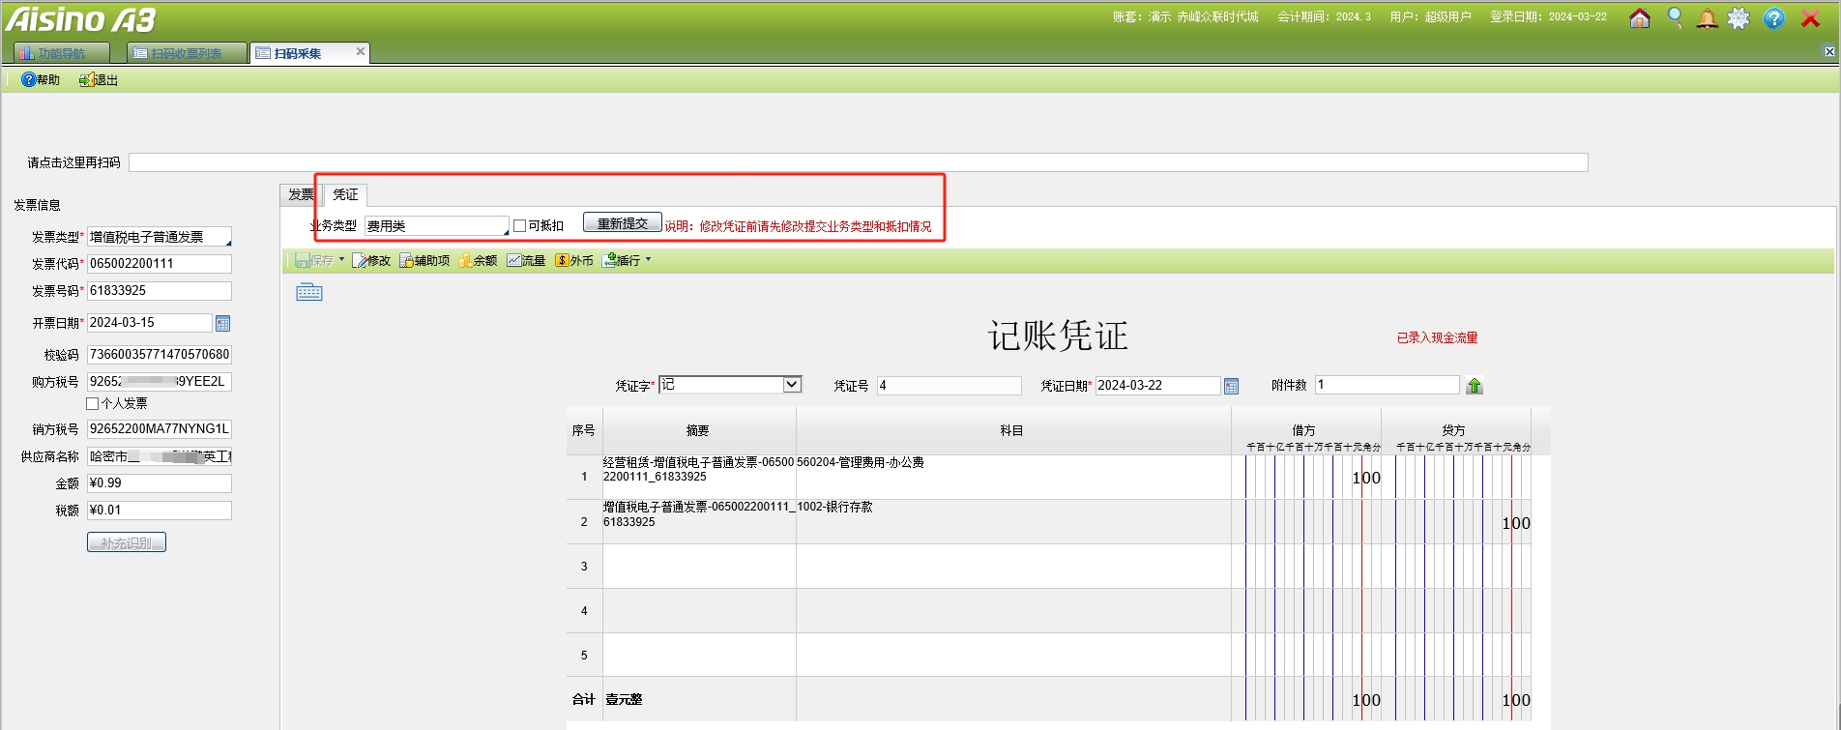Click 插行 insert row toolbar button
The width and height of the screenshot is (1841, 730).
pyautogui.click(x=622, y=261)
